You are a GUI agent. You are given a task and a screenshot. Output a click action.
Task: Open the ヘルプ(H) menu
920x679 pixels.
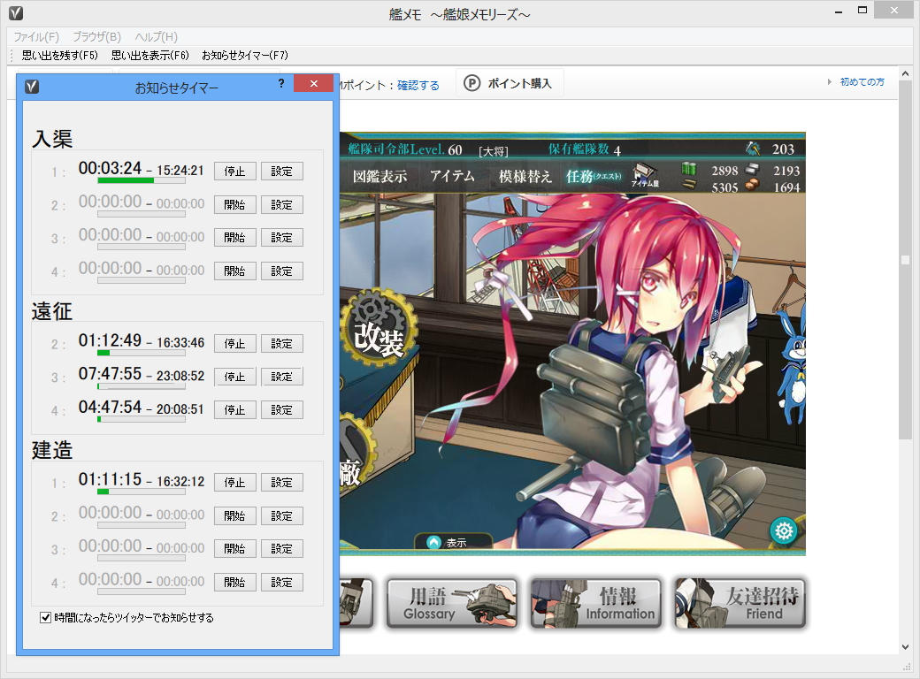(x=156, y=37)
